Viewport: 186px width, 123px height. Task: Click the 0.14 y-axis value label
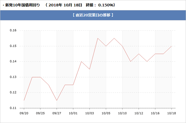[x=13, y=61]
